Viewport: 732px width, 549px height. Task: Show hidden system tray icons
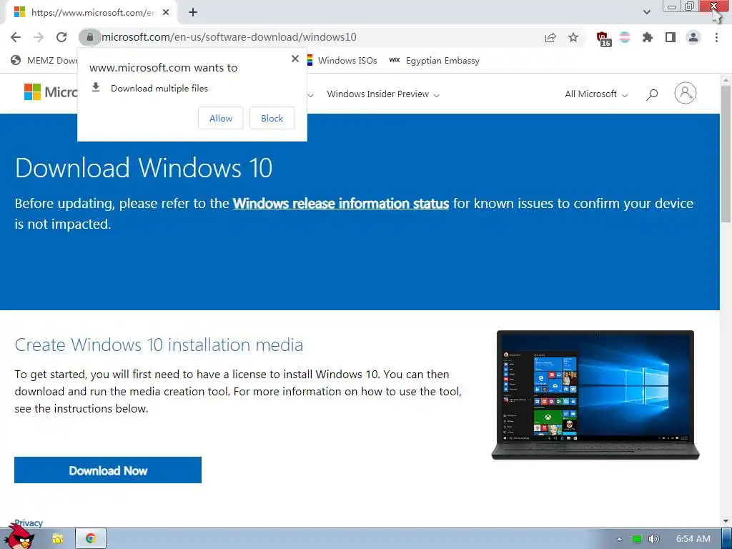(x=619, y=539)
